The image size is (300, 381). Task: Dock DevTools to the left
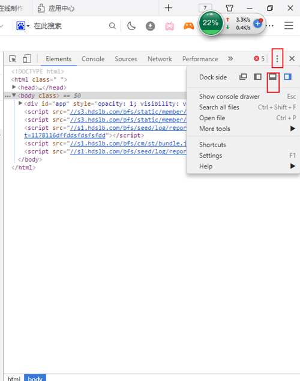tap(257, 77)
